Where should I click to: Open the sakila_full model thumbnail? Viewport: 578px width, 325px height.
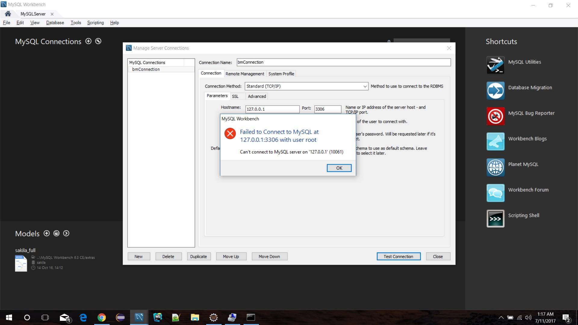(x=21, y=263)
